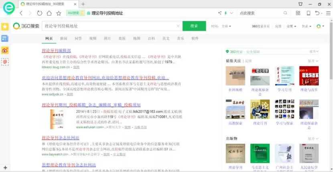Switch to the 视频 search tab
The image size is (333, 172).
(93, 39)
